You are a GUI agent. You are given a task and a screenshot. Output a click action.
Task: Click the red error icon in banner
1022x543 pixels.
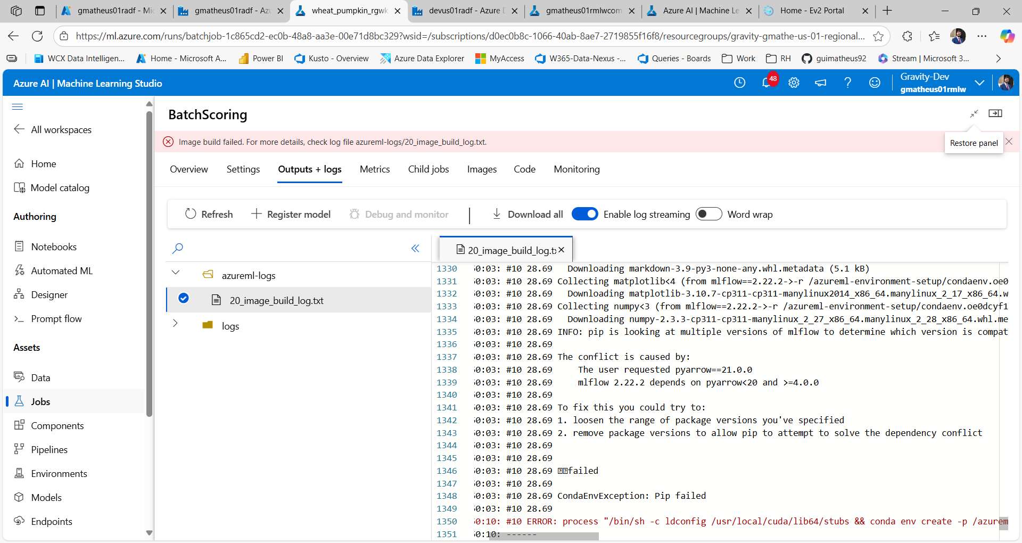[x=168, y=142]
